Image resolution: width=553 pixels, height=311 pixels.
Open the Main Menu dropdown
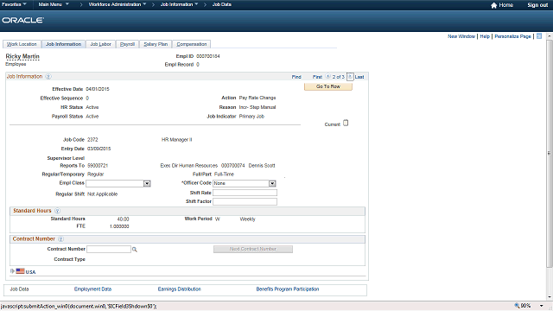click(x=54, y=4)
